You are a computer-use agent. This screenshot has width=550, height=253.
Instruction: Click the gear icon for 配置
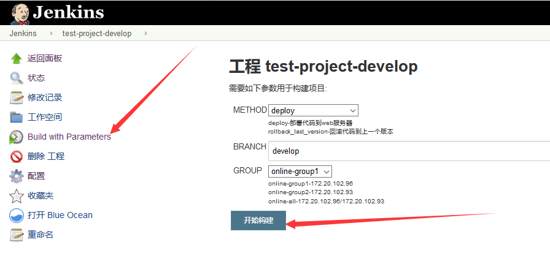pos(17,176)
